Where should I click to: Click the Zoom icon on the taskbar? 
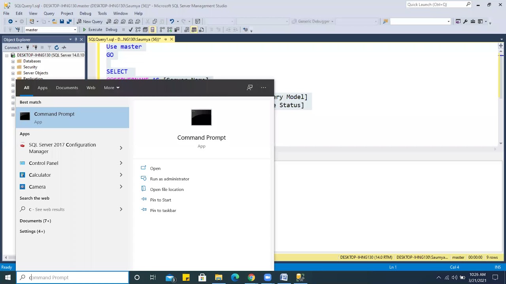[268, 278]
